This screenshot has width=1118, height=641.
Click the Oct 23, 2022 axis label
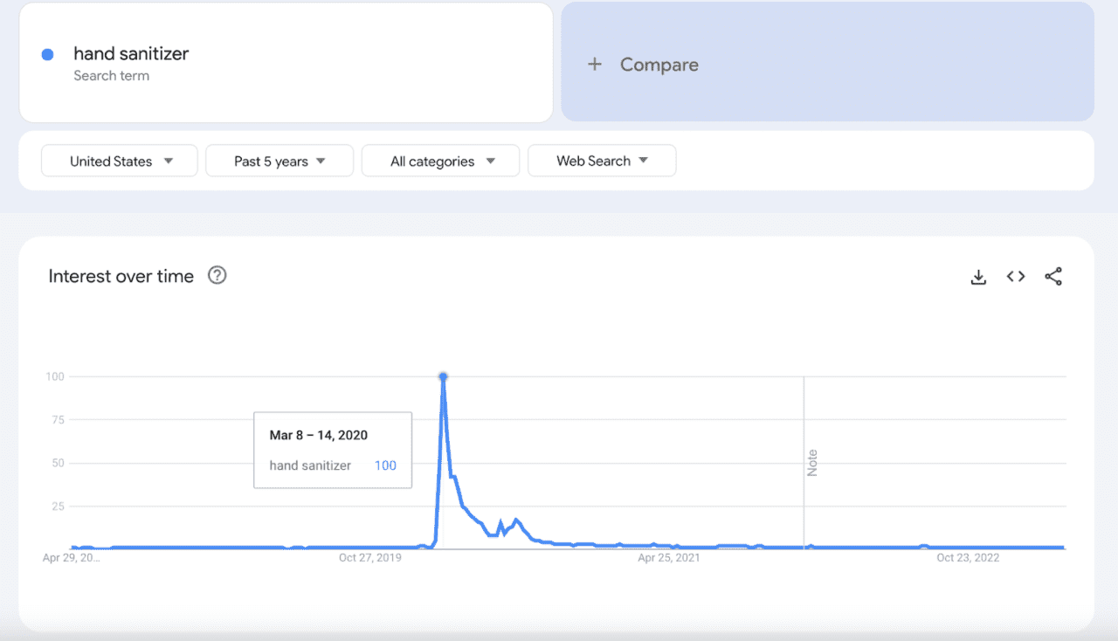tap(967, 557)
